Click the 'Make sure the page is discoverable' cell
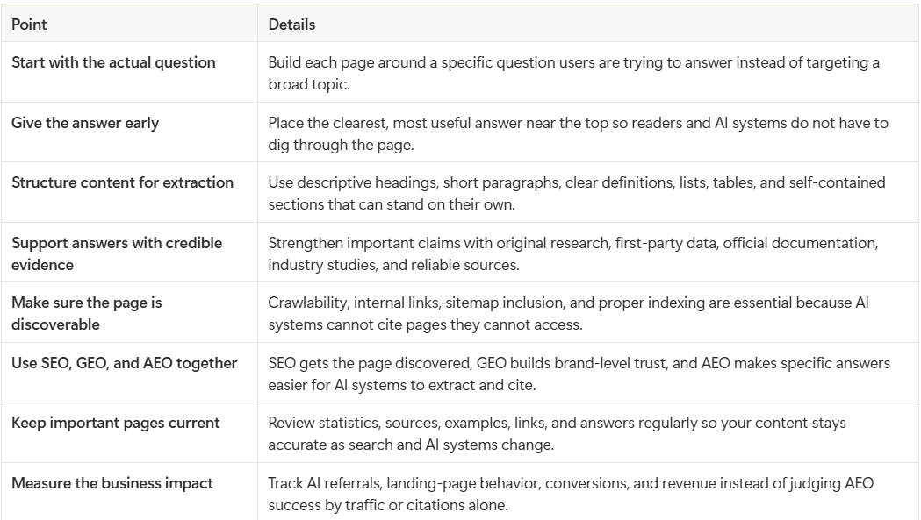921x520 pixels. tap(129, 313)
